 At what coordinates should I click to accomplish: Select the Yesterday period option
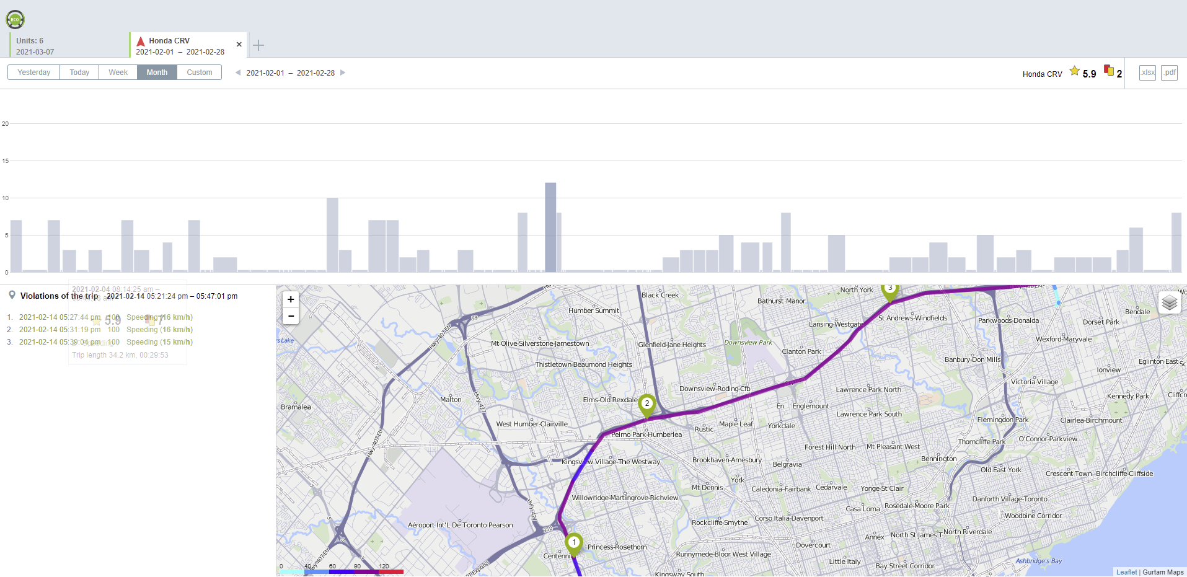(34, 73)
